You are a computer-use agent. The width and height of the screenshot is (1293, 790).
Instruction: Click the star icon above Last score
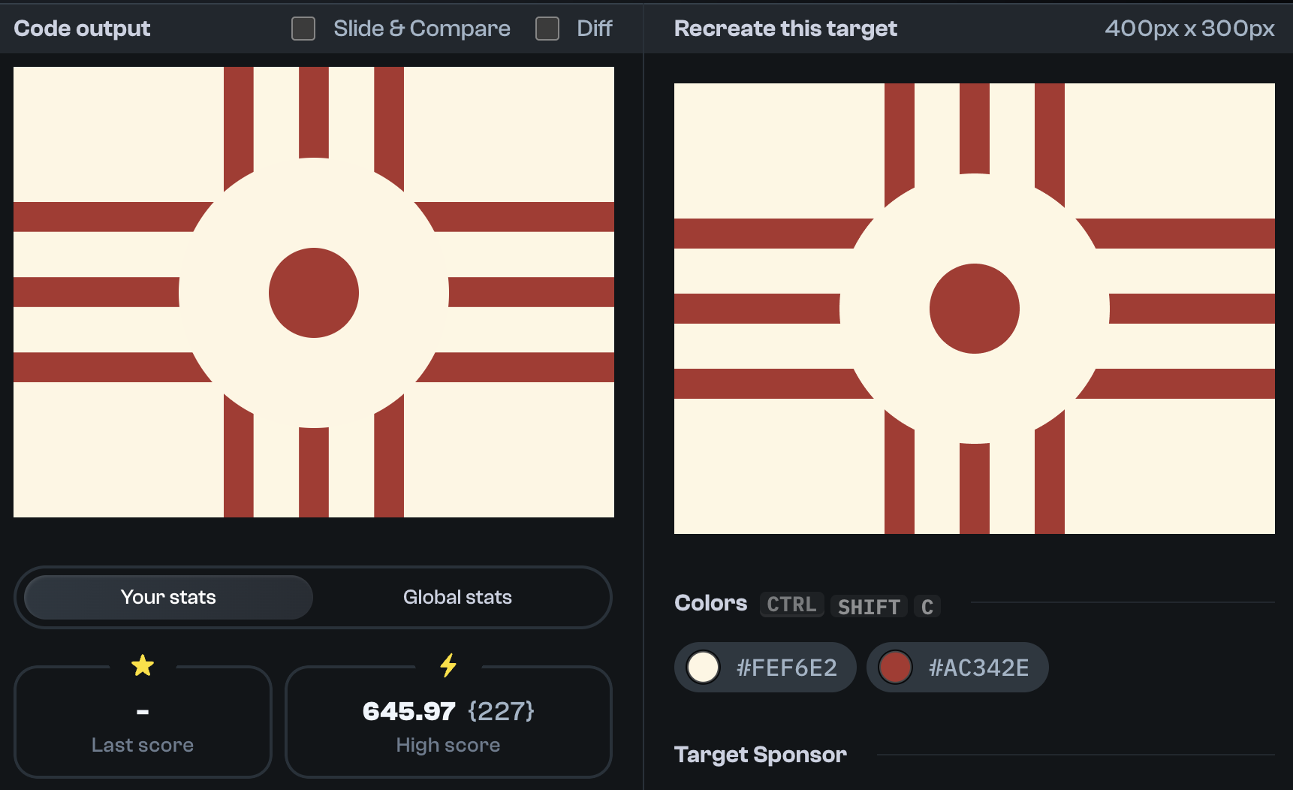click(143, 665)
